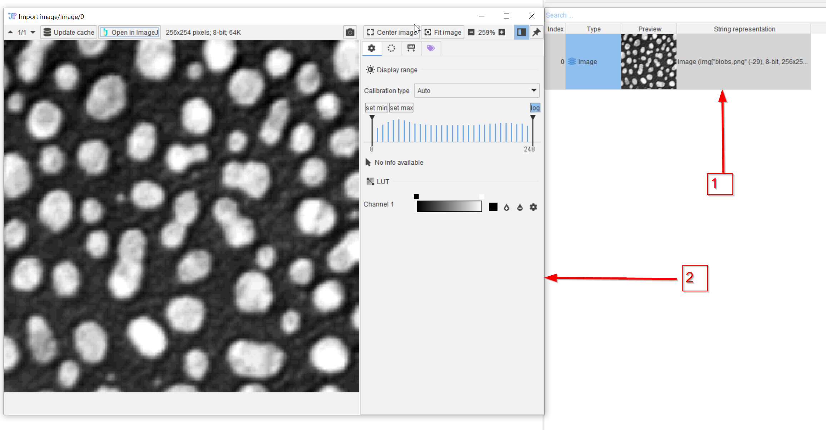Open Calibration type Auto dropdown
Image resolution: width=826 pixels, height=430 pixels.
pos(477,91)
